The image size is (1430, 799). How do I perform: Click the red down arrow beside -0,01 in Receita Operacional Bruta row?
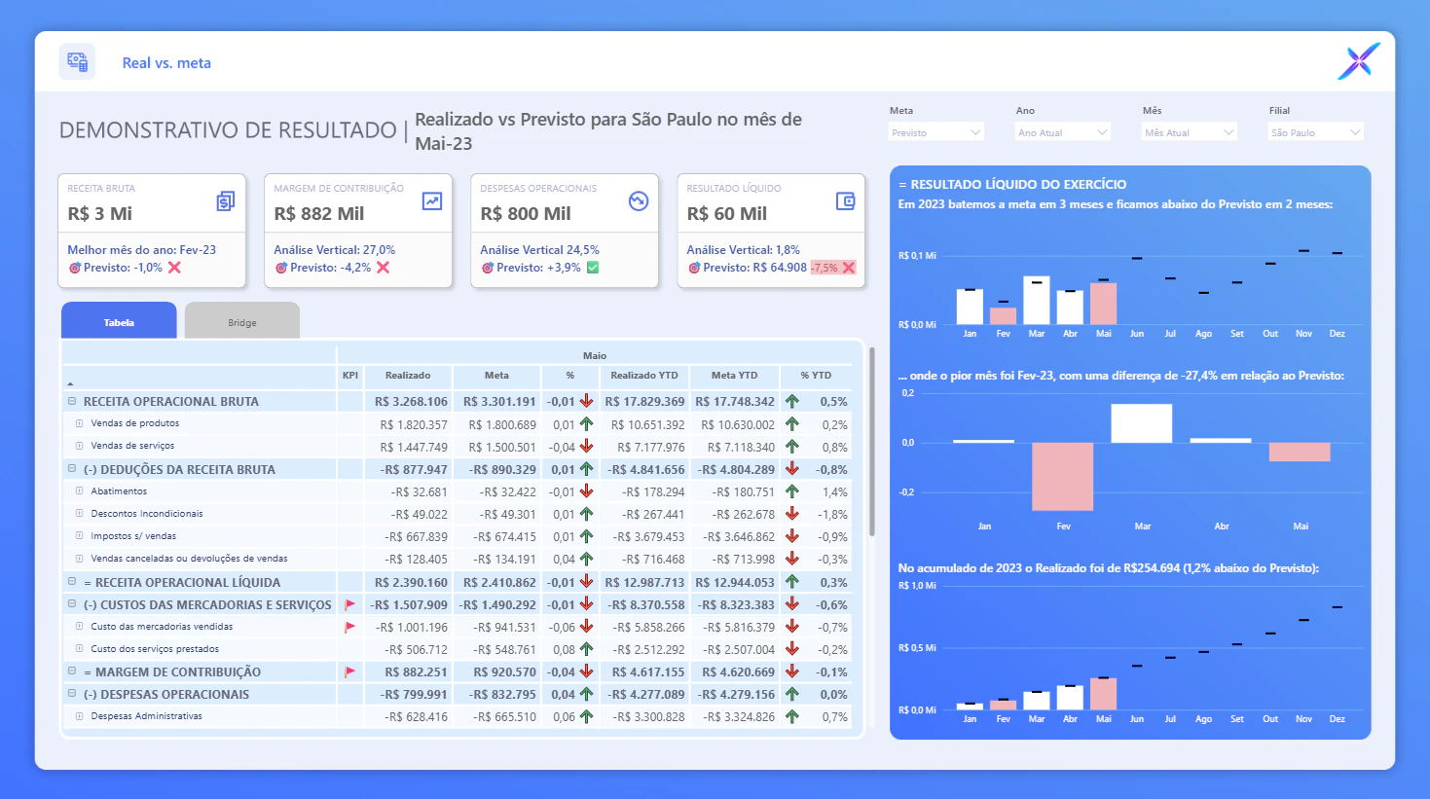click(586, 401)
